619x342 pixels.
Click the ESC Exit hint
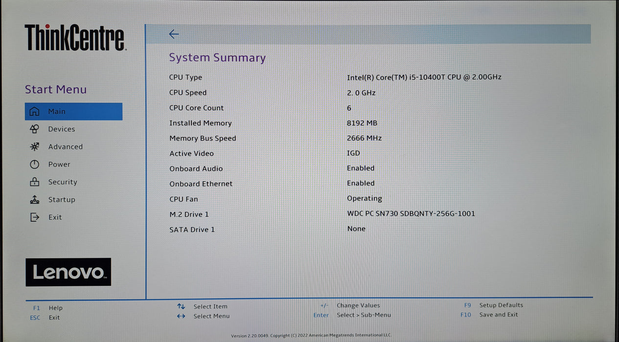point(45,318)
